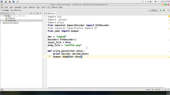The height and width of the screenshot is (95, 170).
Task: Click the PyCharm taskbar launcher icon
Action: click(6, 2)
